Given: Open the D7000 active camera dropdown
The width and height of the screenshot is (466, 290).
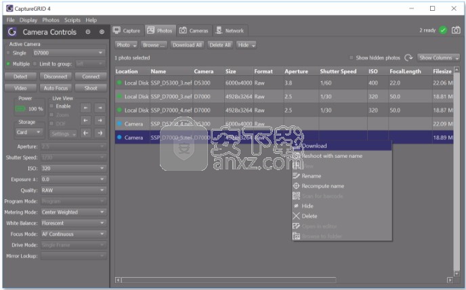Looking at the screenshot, I should (x=68, y=53).
